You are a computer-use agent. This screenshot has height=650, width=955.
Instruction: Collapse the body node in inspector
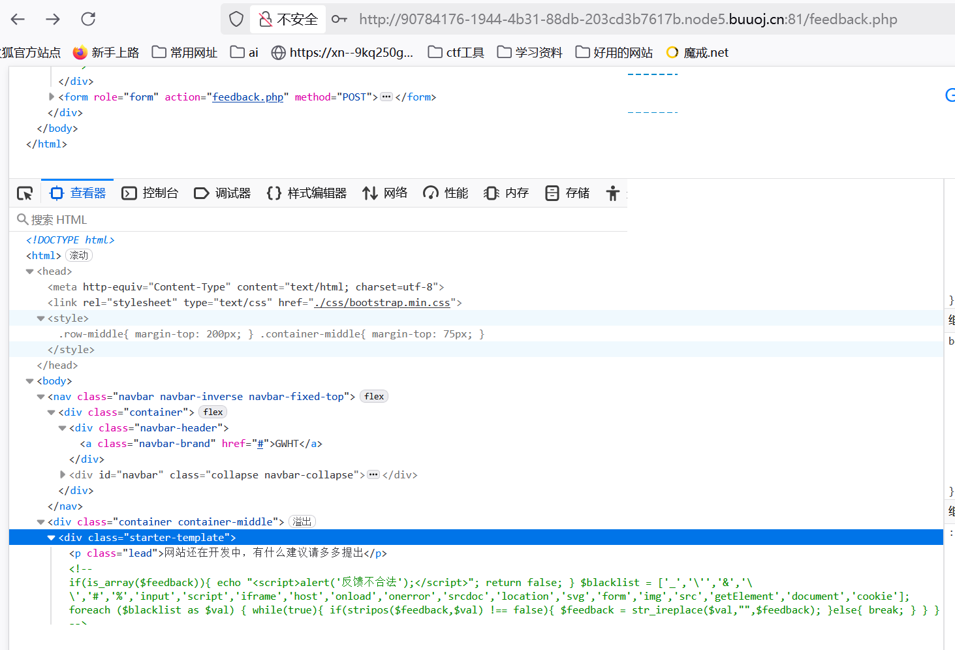(x=30, y=381)
